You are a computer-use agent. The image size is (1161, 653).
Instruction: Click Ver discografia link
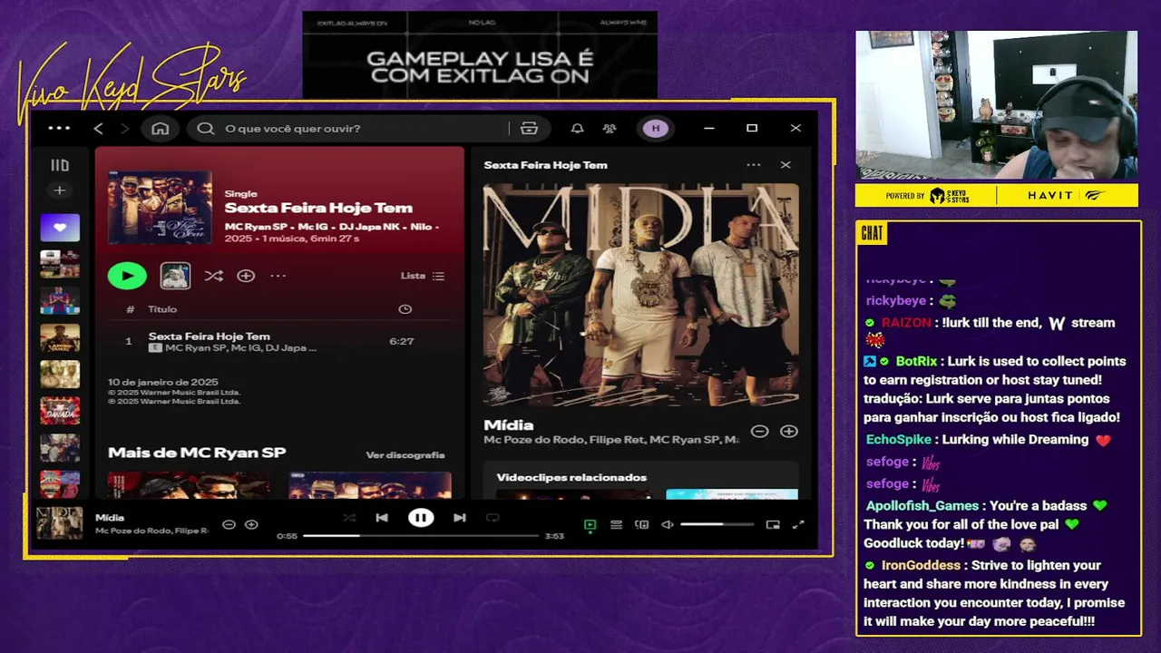coord(405,454)
